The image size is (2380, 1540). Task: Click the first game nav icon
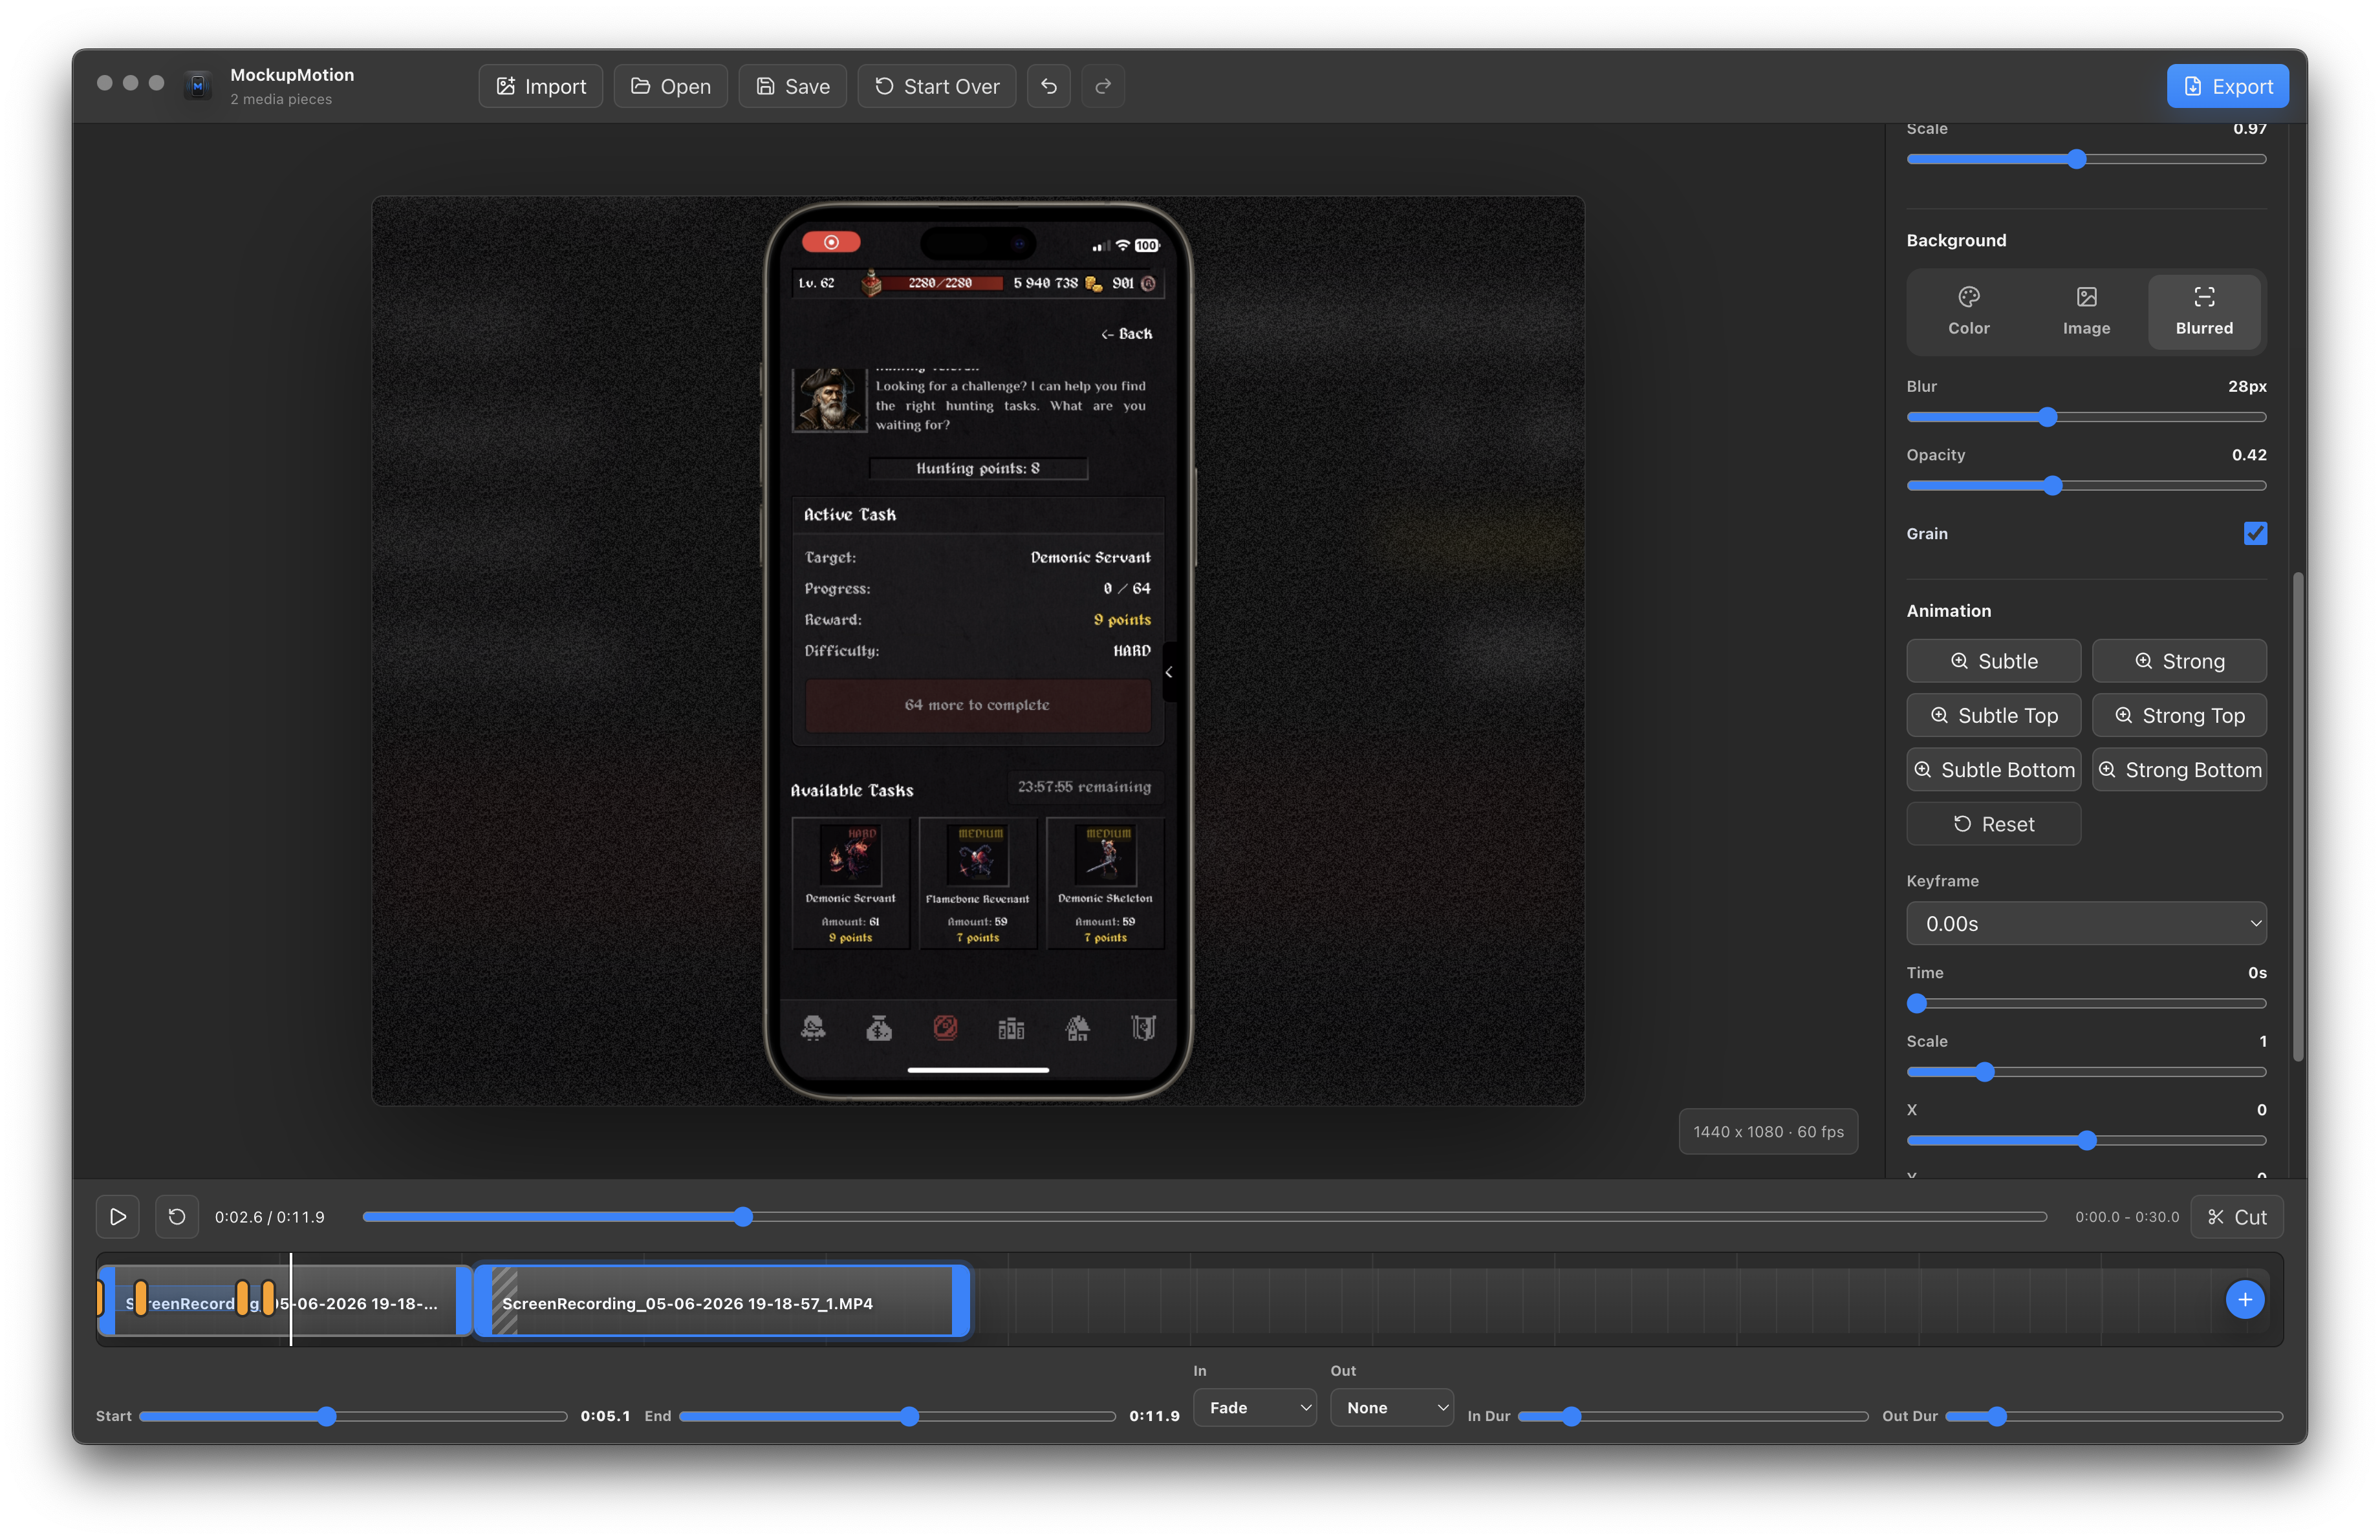[813, 1027]
